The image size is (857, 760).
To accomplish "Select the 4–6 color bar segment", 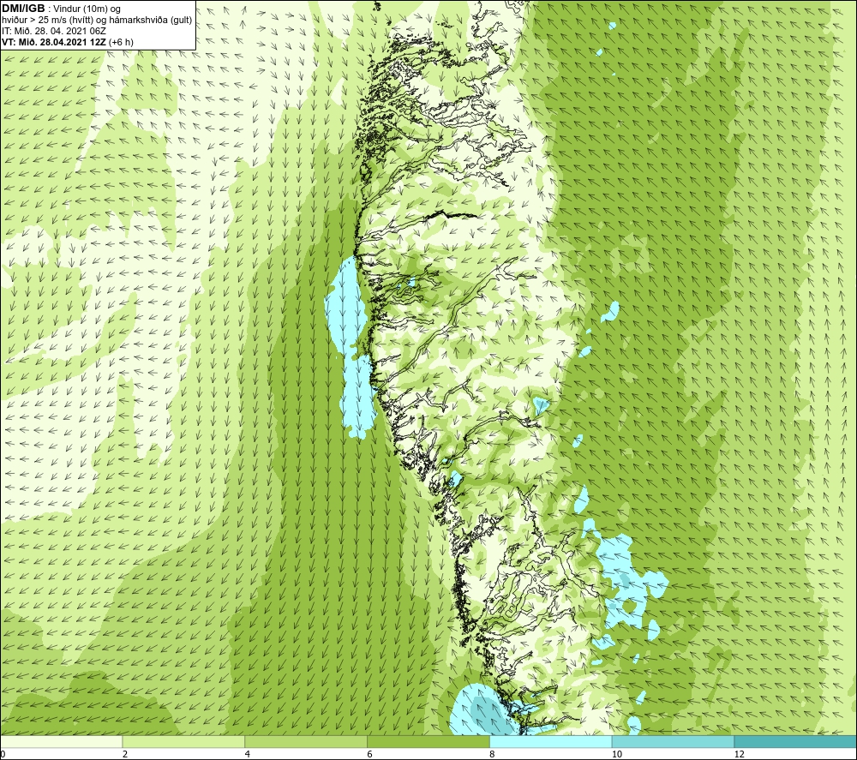I will tap(306, 741).
